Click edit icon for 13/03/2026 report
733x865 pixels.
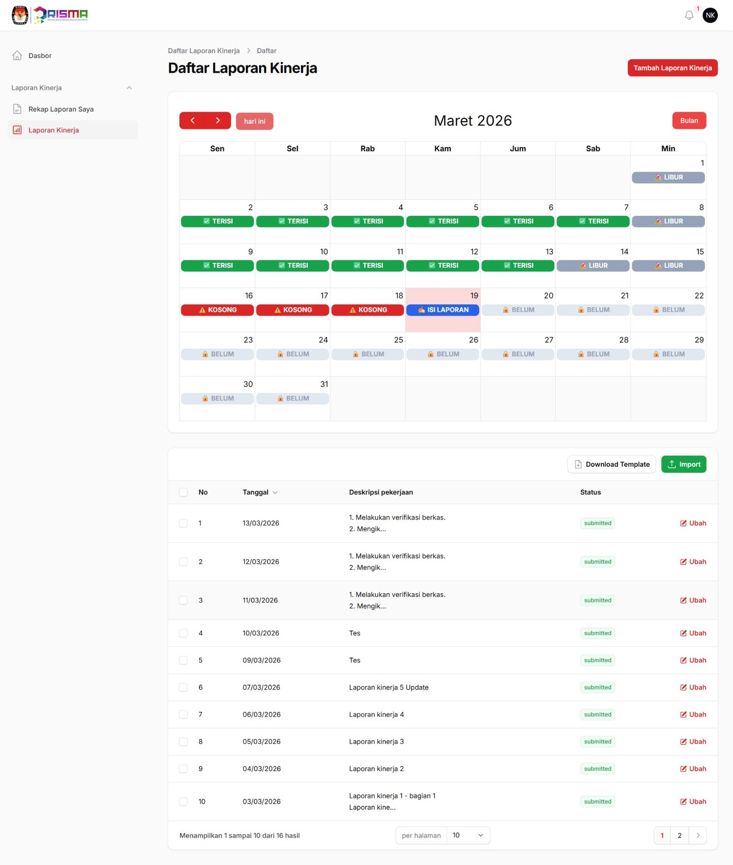[x=683, y=523]
